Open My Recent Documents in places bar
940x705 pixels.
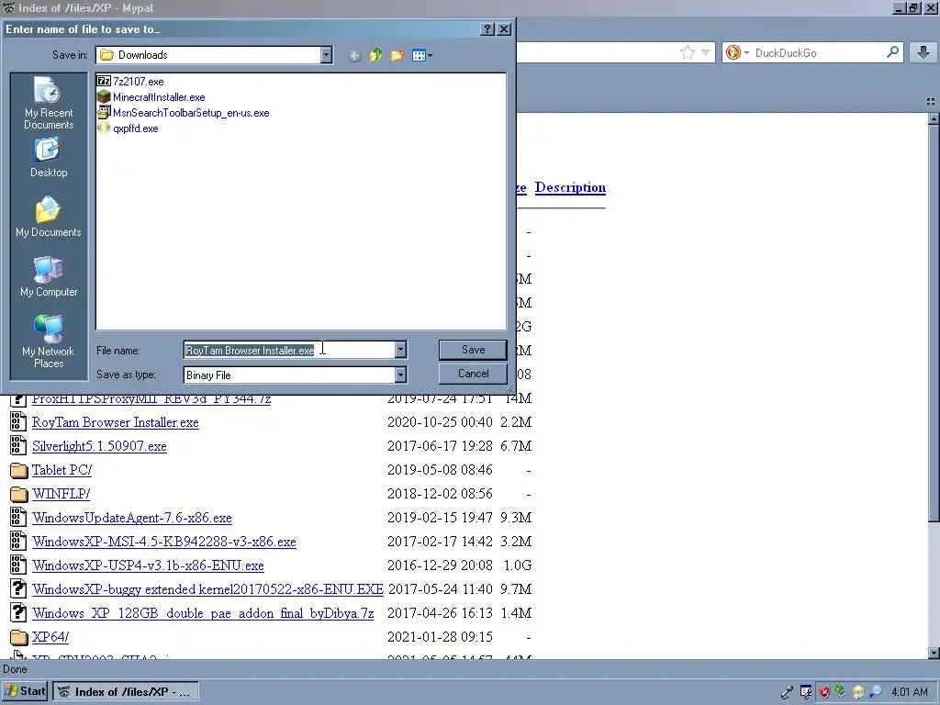tap(49, 104)
